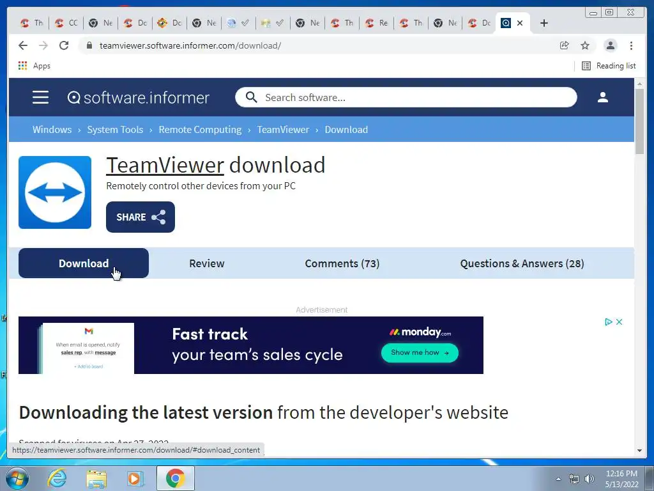This screenshot has width=654, height=491.
Task: Reload the page
Action: [64, 45]
